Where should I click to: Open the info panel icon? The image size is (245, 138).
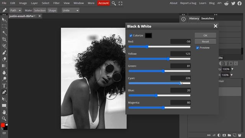click(x=183, y=19)
